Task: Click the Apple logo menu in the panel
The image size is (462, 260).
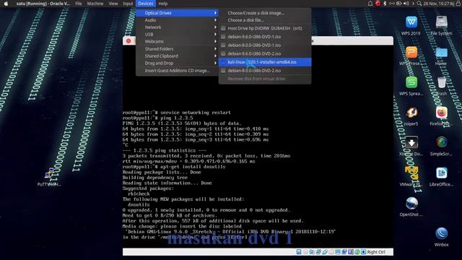Action: pyautogui.click(x=6, y=4)
